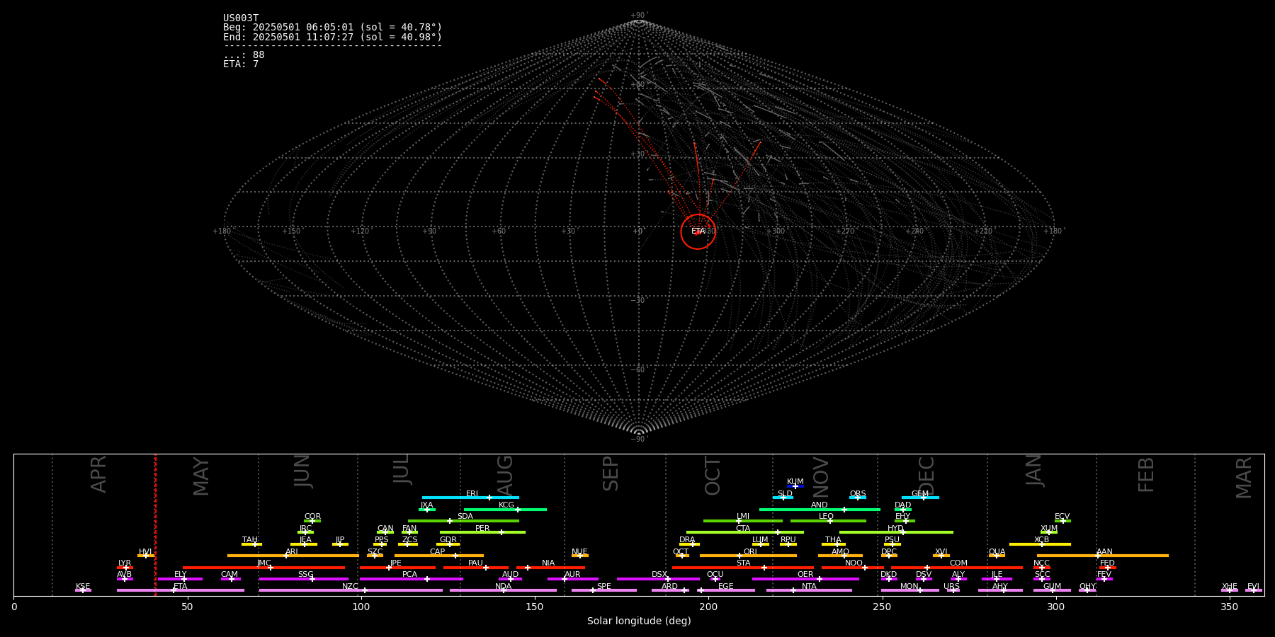Click the AUG month label
This screenshot has height=637, width=1275.
505,475
